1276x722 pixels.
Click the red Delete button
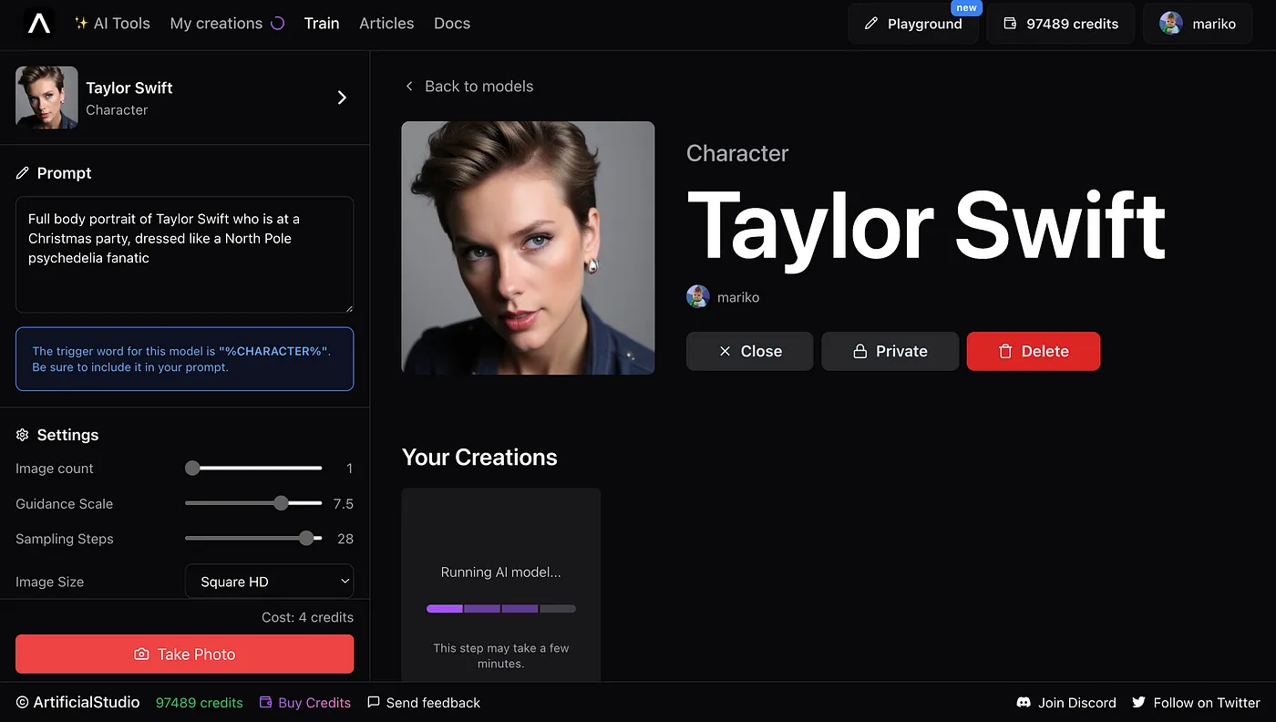1034,351
